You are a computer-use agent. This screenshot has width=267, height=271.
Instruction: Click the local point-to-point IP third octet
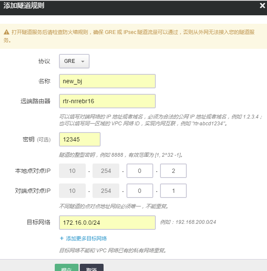(140, 171)
